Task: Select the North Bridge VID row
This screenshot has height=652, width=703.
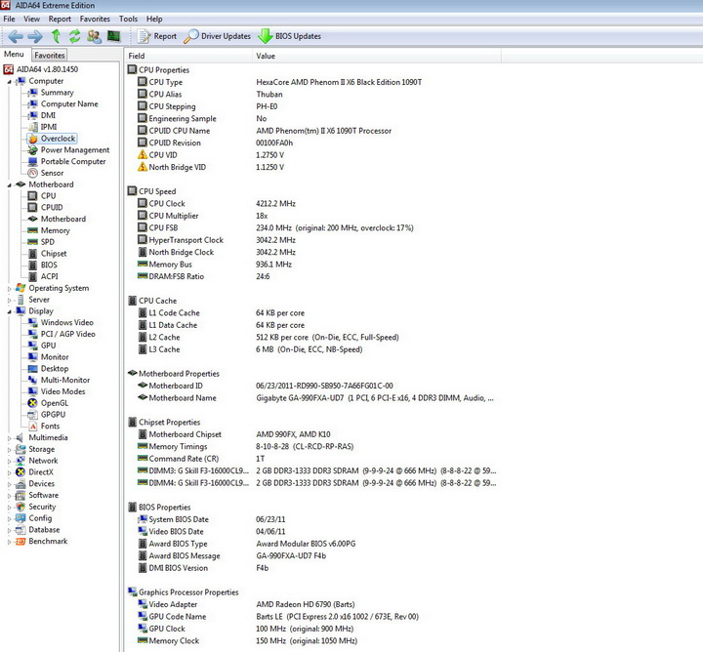Action: click(x=313, y=167)
